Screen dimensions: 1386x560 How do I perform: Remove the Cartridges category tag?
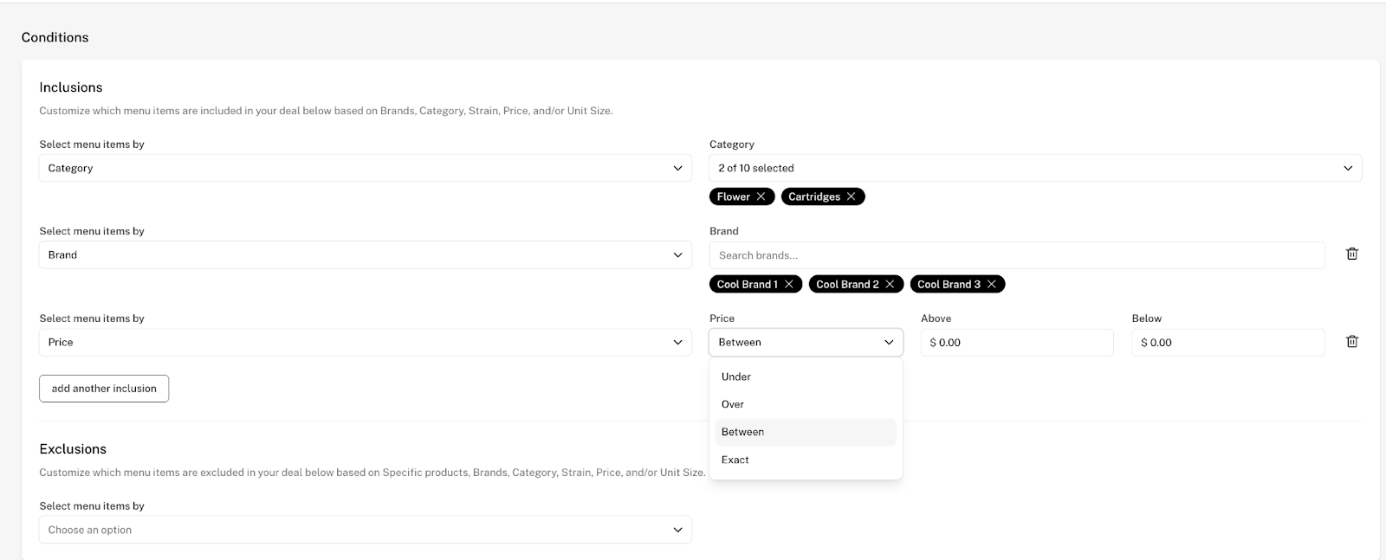[851, 196]
